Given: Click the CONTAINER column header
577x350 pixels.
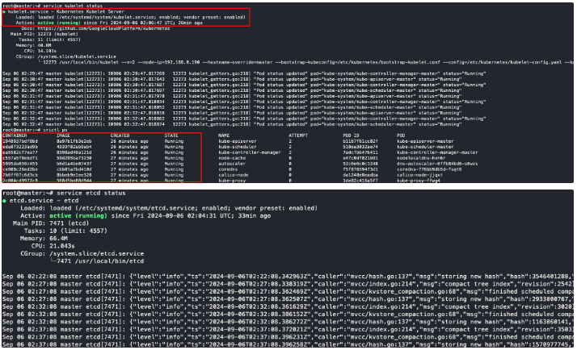Looking at the screenshot, I should [15, 135].
